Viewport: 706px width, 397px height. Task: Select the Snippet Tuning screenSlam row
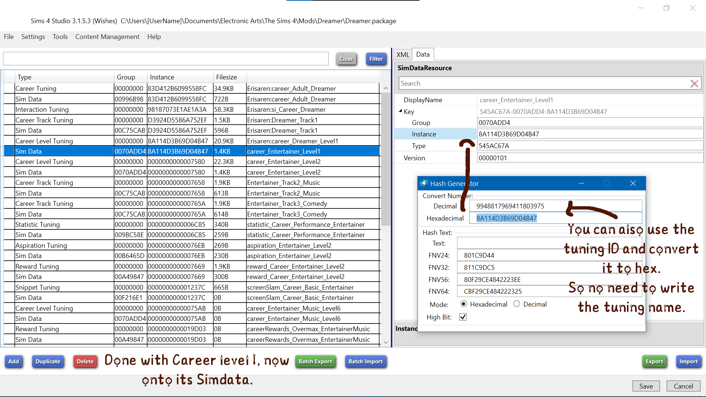click(x=192, y=287)
